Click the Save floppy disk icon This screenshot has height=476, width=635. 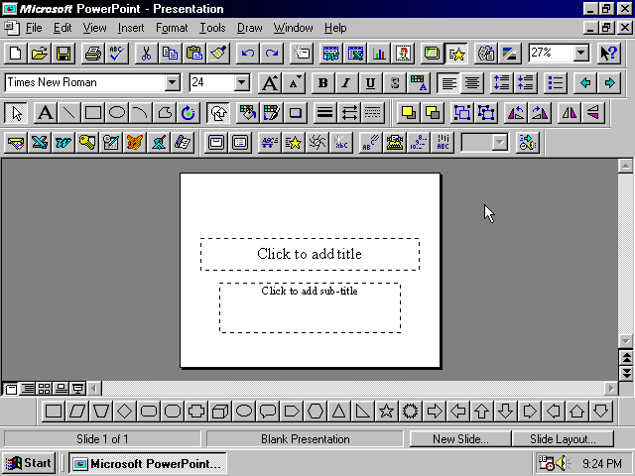[63, 54]
